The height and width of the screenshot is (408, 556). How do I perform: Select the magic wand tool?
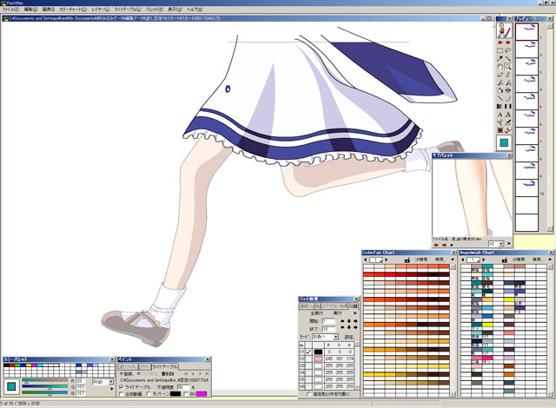click(x=507, y=58)
